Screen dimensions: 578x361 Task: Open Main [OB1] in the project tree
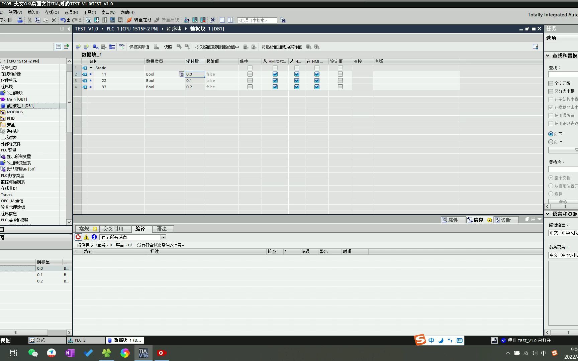(17, 99)
